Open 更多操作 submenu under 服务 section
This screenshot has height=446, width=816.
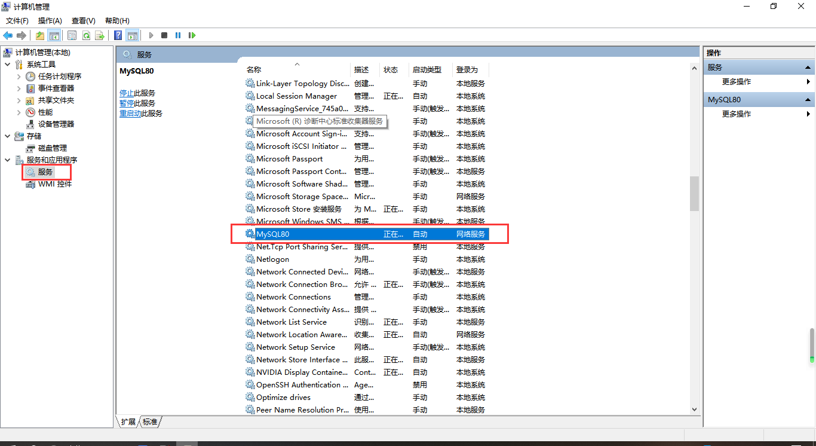tap(759, 82)
